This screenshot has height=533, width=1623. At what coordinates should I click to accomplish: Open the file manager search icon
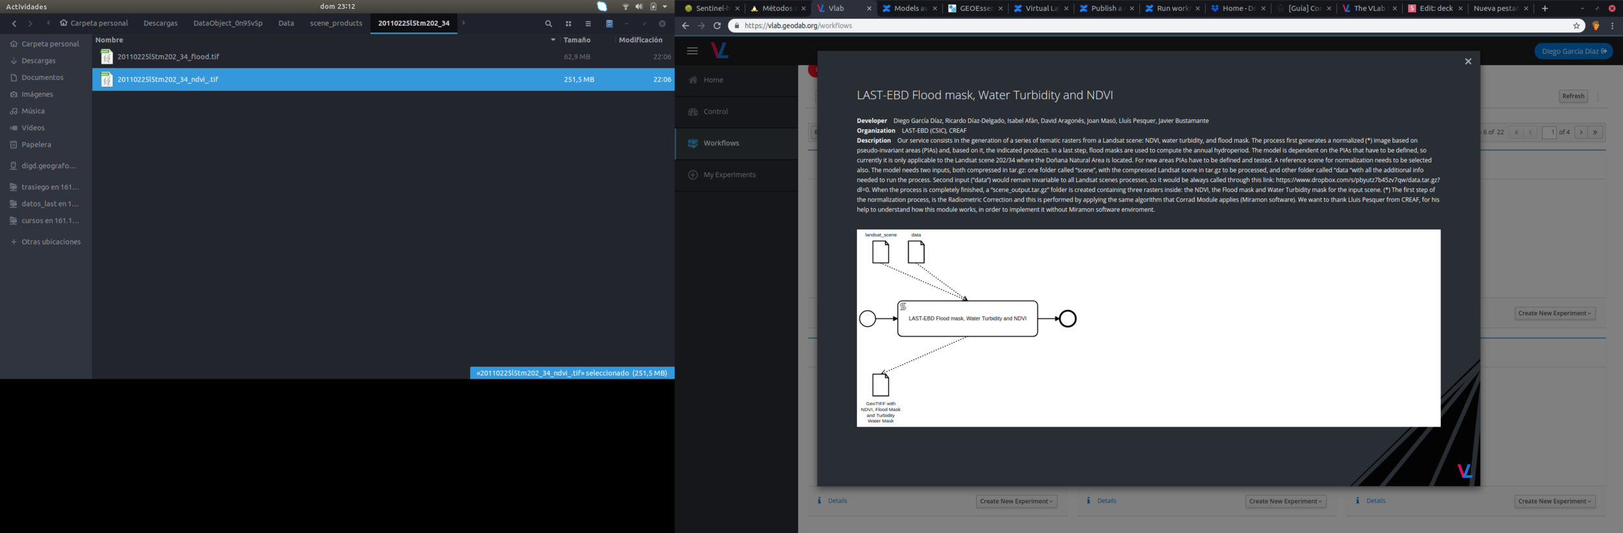point(549,23)
